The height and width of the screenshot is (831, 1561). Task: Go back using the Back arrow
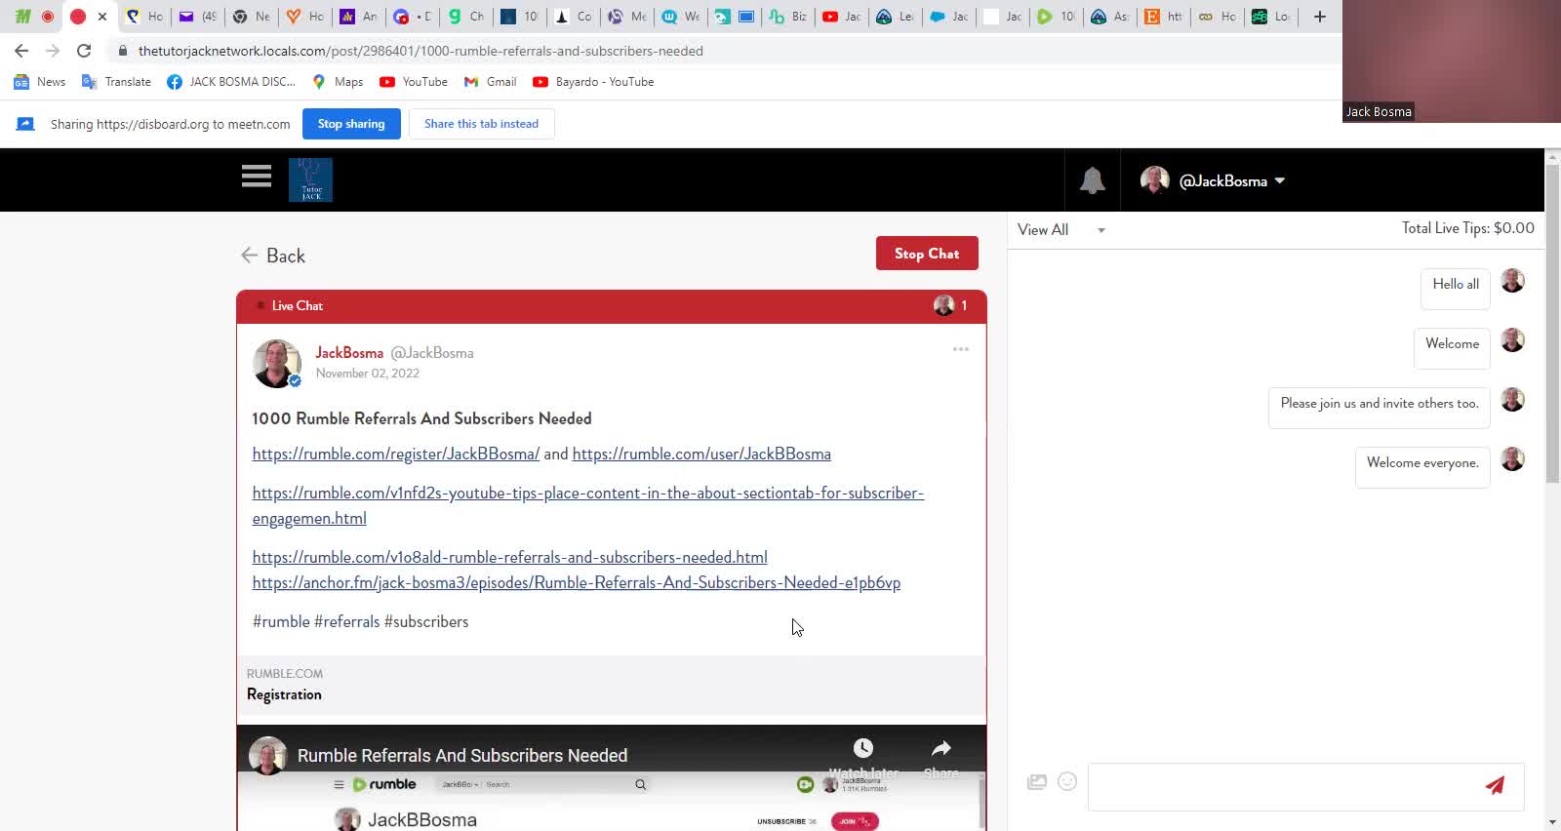click(x=273, y=256)
